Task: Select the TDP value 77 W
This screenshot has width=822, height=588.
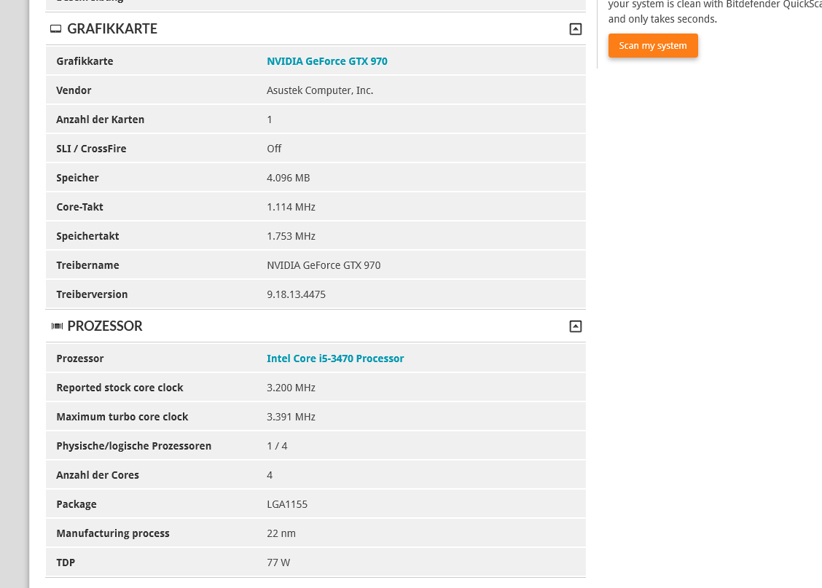Action: pyautogui.click(x=278, y=562)
